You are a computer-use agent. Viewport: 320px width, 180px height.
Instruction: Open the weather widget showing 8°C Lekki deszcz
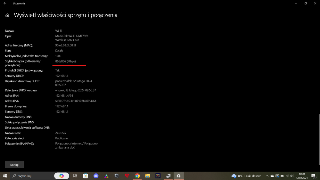click(x=246, y=176)
